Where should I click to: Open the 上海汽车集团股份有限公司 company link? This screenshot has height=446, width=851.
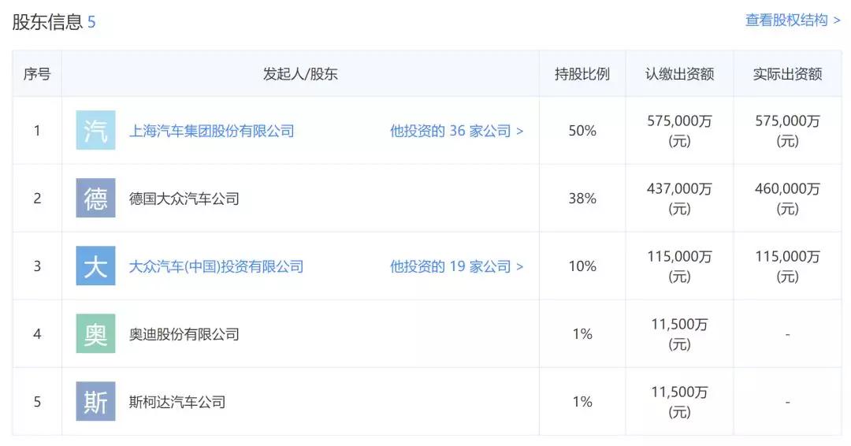212,131
